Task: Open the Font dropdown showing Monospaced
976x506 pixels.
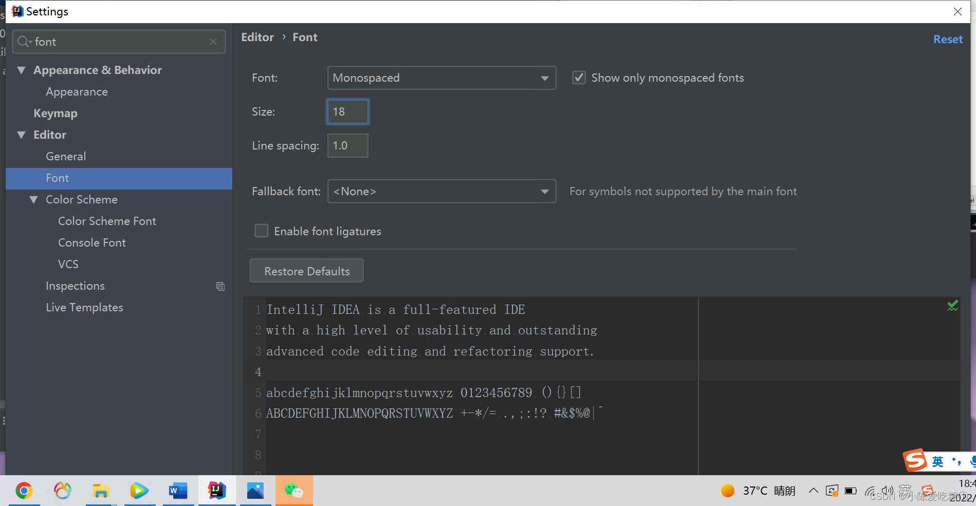Action: pos(441,78)
